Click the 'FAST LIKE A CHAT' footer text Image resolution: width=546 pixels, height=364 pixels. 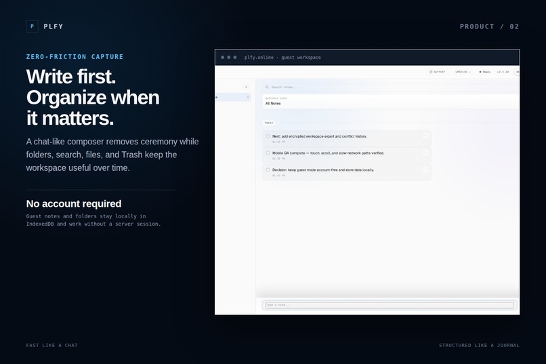[x=52, y=345]
